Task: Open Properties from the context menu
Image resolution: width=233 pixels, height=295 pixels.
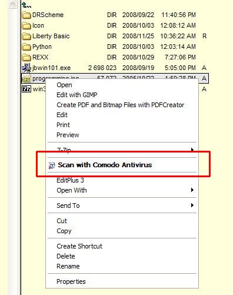Action: tap(71, 281)
